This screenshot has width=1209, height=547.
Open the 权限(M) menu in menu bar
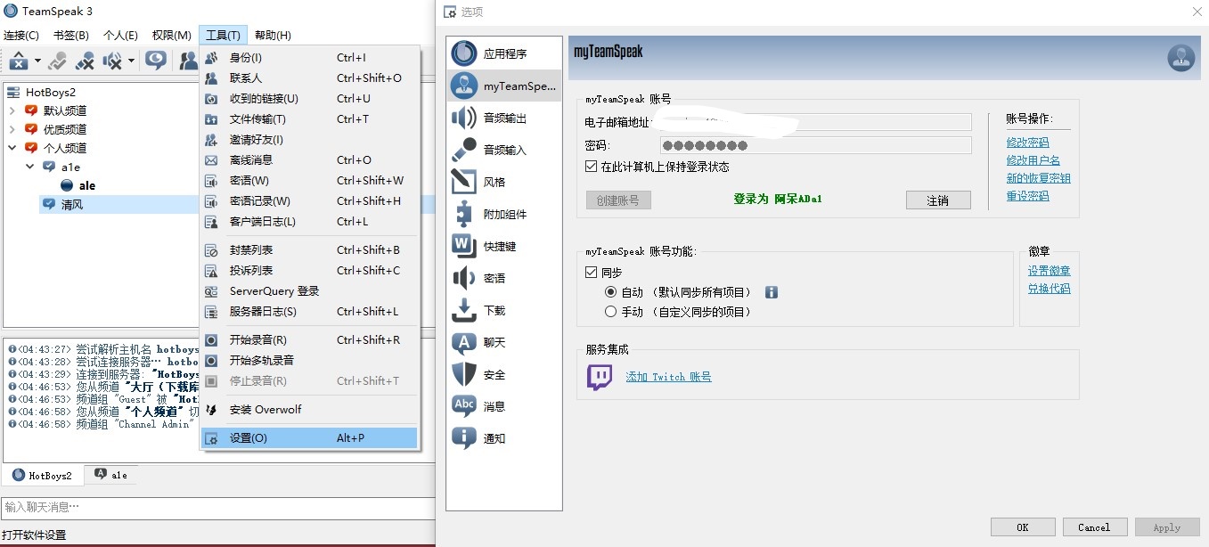pyautogui.click(x=171, y=36)
